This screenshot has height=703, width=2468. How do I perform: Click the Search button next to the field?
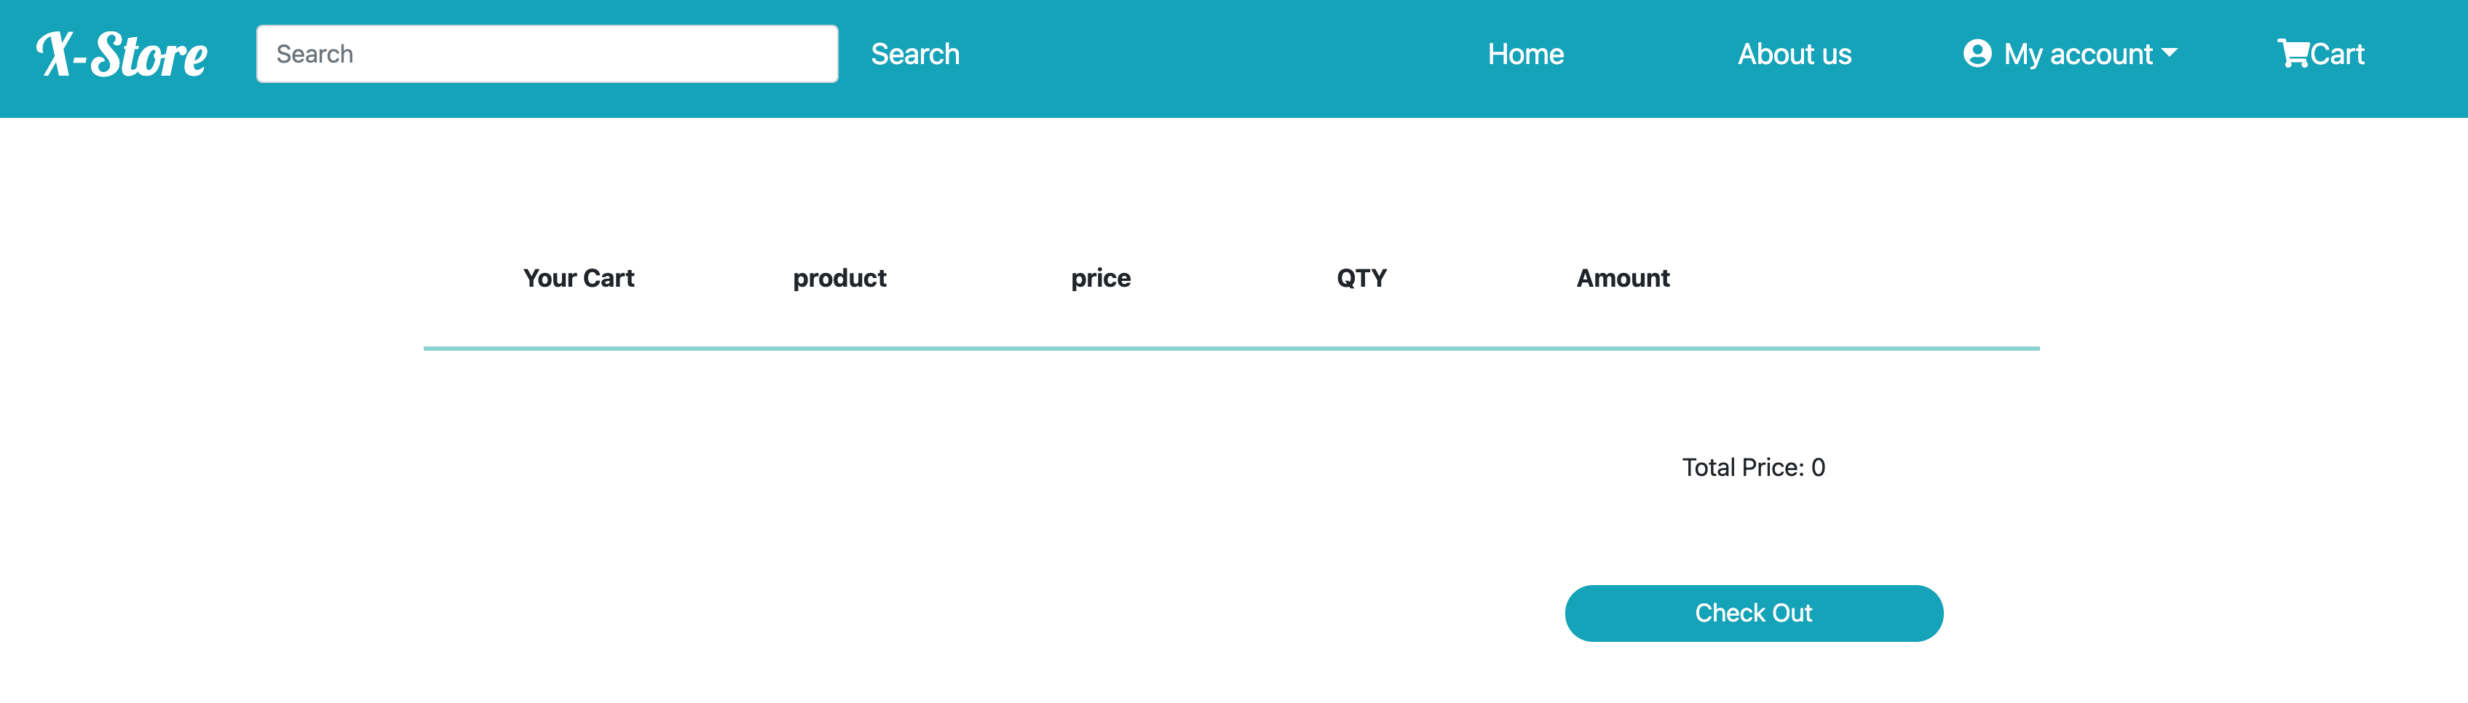click(915, 54)
